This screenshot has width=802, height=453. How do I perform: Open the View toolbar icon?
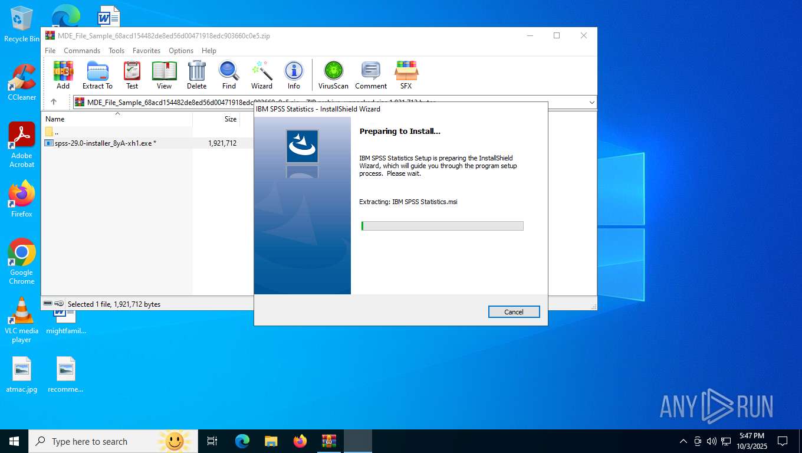[164, 75]
